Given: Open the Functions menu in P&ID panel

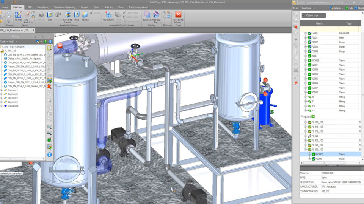Looking at the screenshot, I should 308,8.
